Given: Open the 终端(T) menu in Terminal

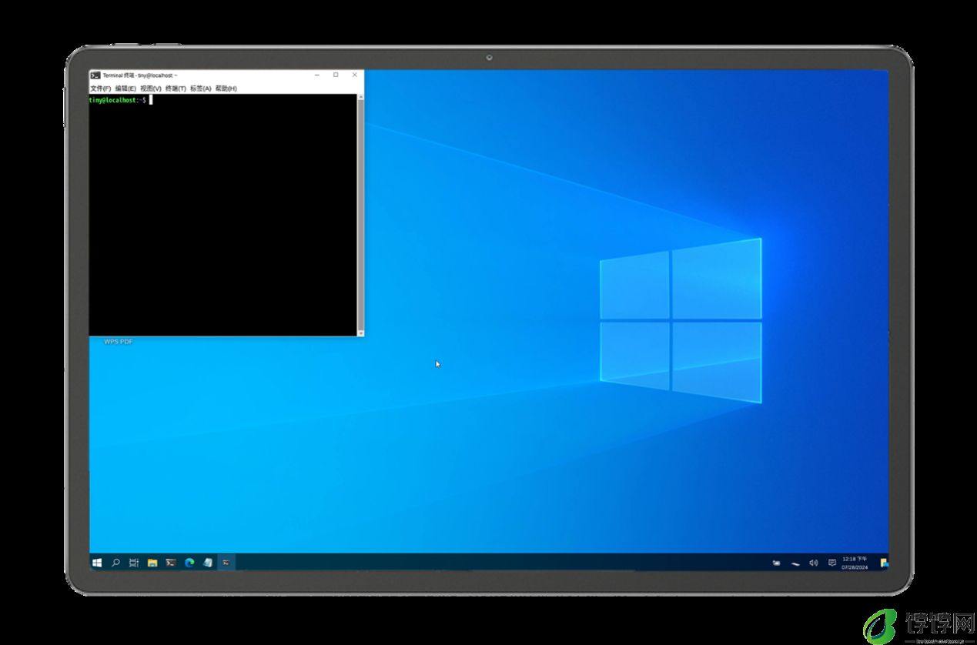Looking at the screenshot, I should click(176, 89).
